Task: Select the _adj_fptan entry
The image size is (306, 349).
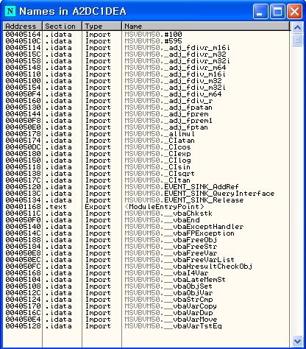Action: coord(146,127)
